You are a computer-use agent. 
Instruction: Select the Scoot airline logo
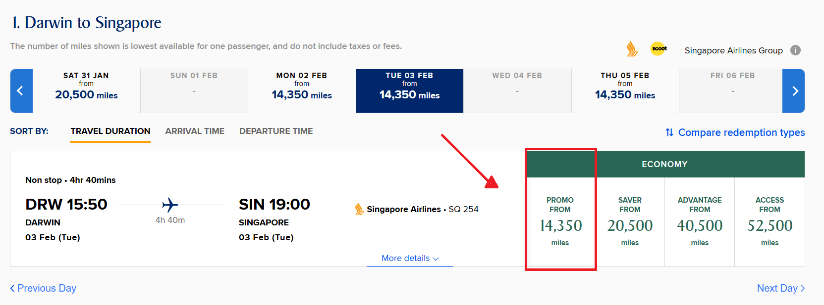[x=659, y=49]
